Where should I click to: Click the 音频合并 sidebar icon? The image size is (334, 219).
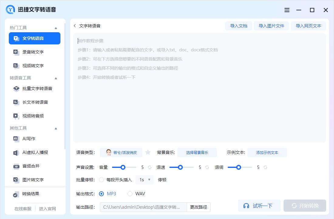point(16,166)
